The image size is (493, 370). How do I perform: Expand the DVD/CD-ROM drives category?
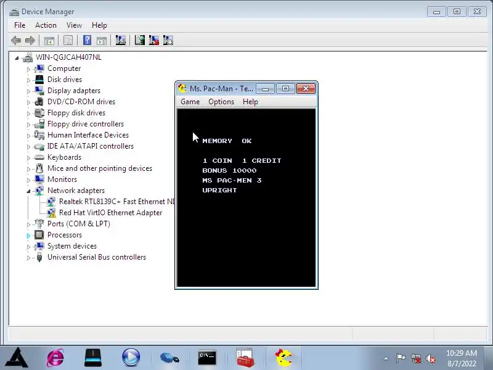tap(28, 102)
